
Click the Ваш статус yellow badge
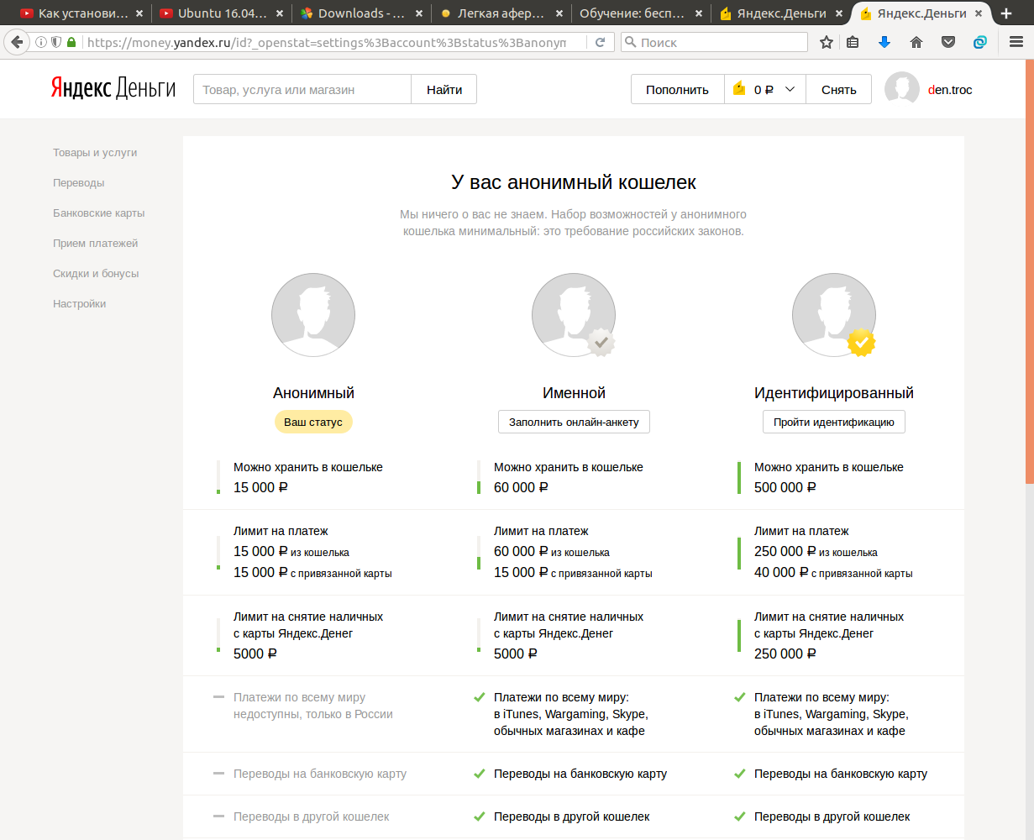[313, 422]
